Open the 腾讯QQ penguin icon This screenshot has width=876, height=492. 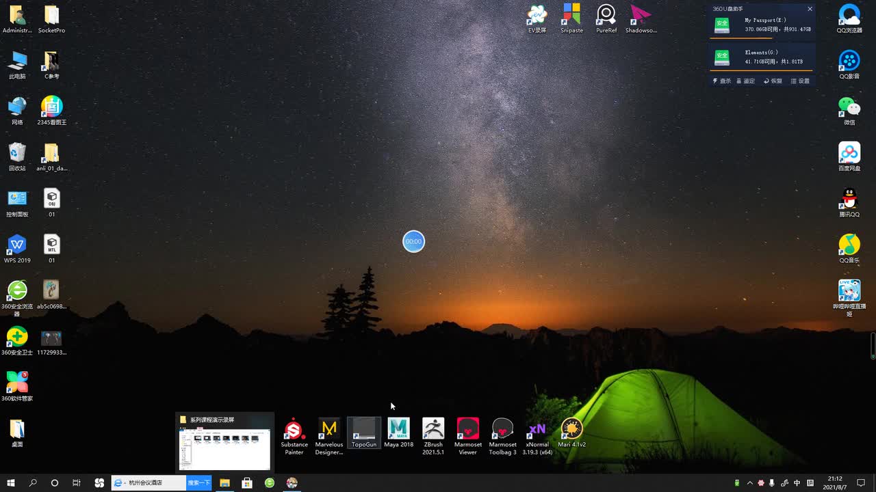point(849,203)
